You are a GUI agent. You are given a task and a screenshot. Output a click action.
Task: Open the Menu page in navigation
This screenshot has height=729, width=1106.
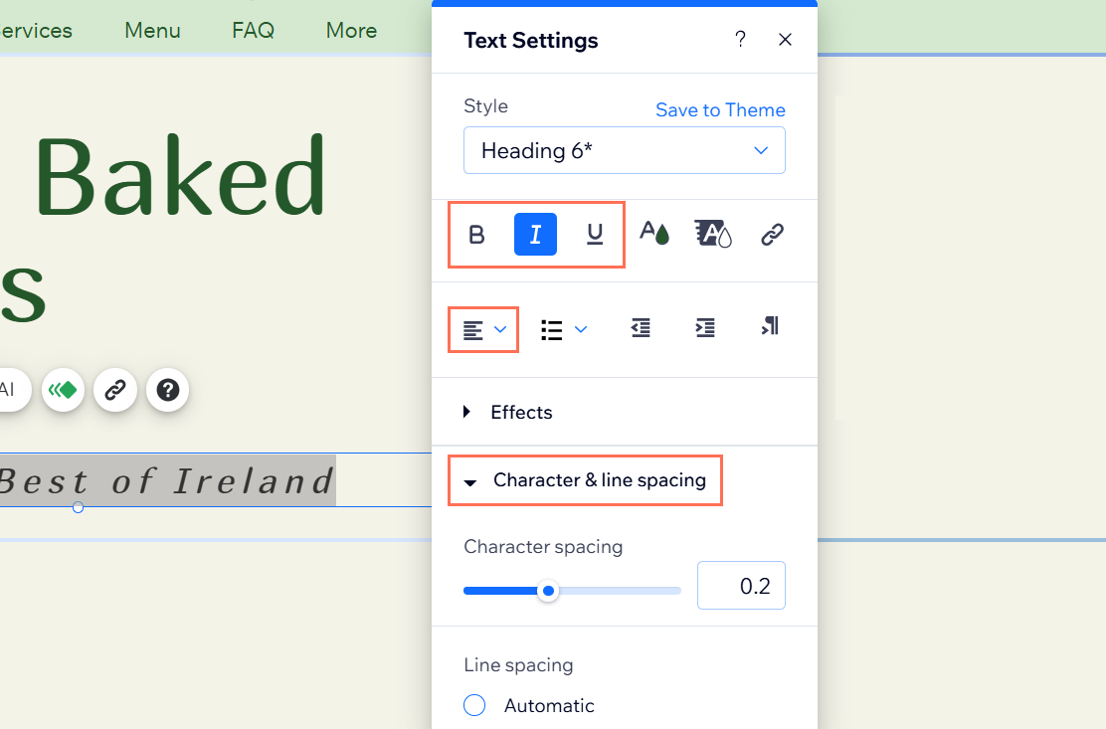click(x=152, y=30)
